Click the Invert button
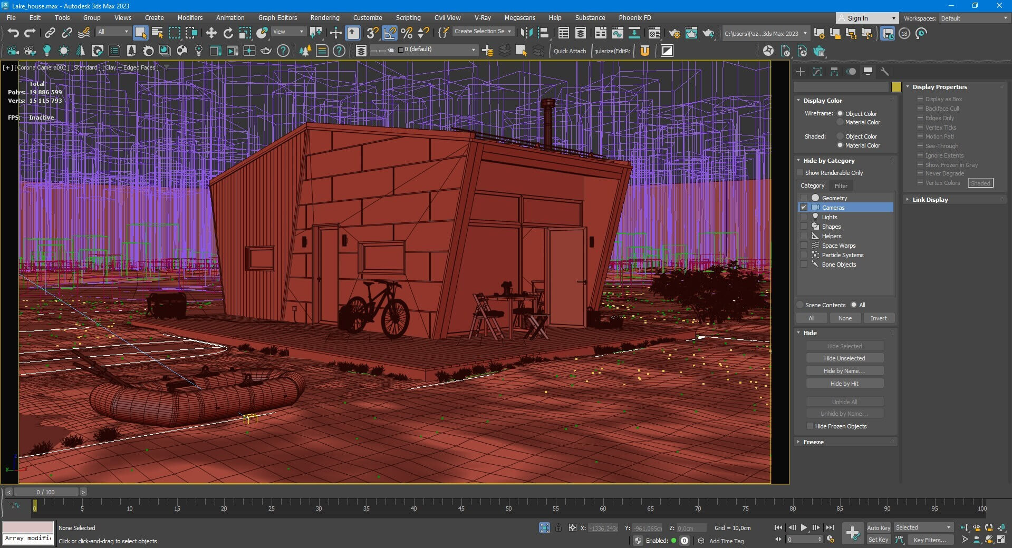This screenshot has height=548, width=1012. 878,318
